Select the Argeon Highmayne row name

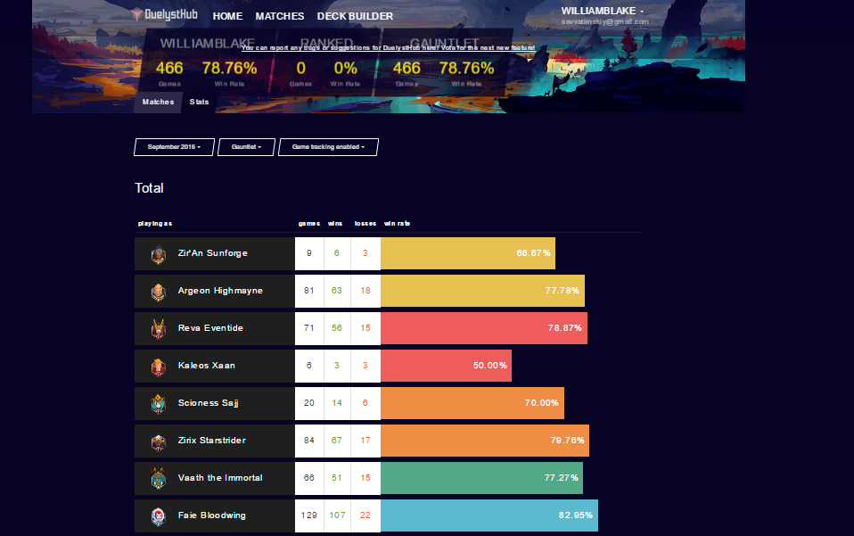(220, 291)
